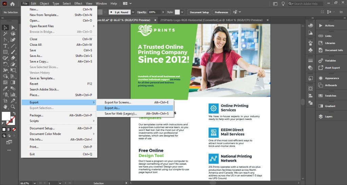
Task: Select the Zoom tool magnifier
Action: click(13, 107)
